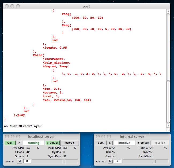Click the '\legato, 0.95' line
The height and width of the screenshot is (168, 174).
coord(55,48)
